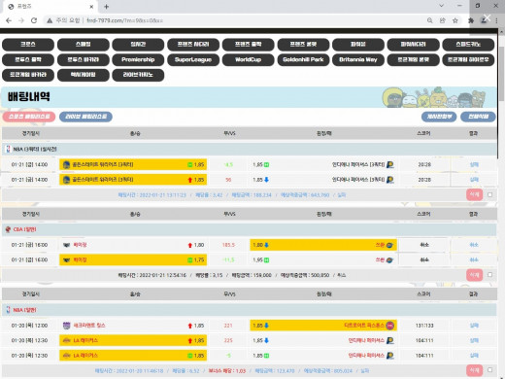Image resolution: width=505 pixels, height=379 pixels.
Task: Click the browser forward arrow
Action: pos(21,20)
